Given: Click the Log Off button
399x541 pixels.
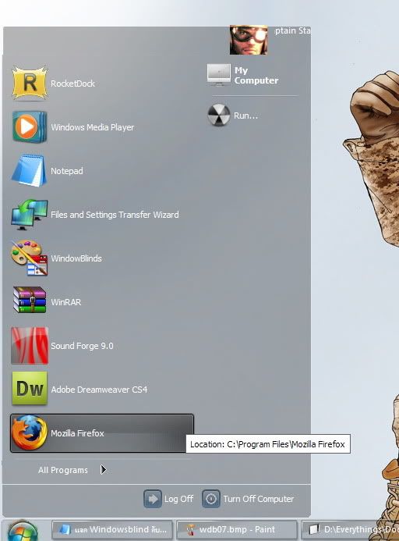Looking at the screenshot, I should pyautogui.click(x=168, y=499).
